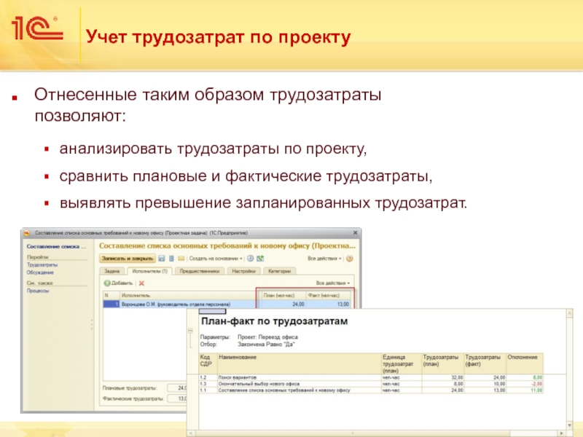Collapse the report group minus expander
Screen dimensions: 583x437
point(190,331)
